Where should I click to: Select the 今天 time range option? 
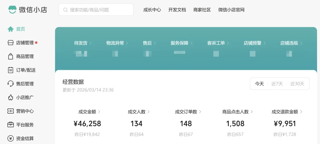pos(259,84)
